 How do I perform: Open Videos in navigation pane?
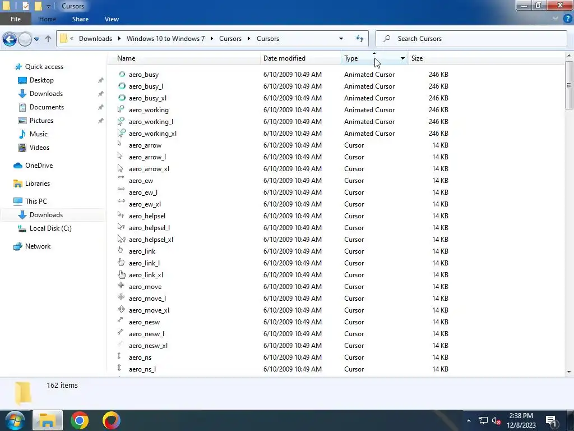pos(39,148)
